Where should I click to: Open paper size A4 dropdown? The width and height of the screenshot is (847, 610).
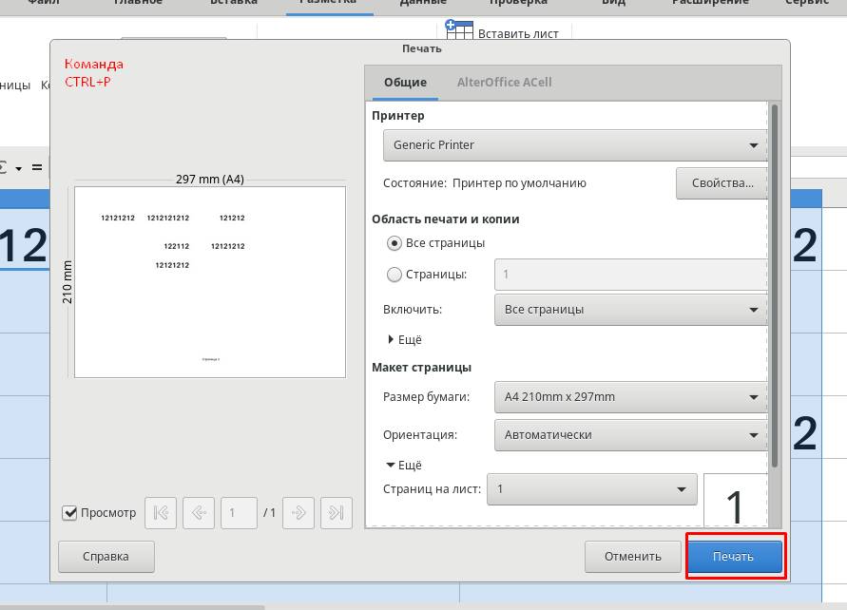tap(630, 397)
